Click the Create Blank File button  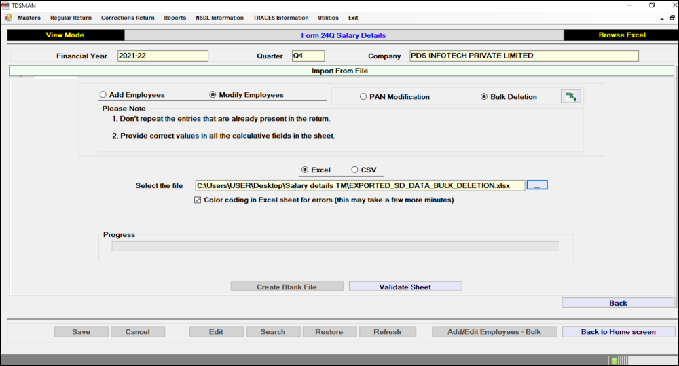[287, 287]
